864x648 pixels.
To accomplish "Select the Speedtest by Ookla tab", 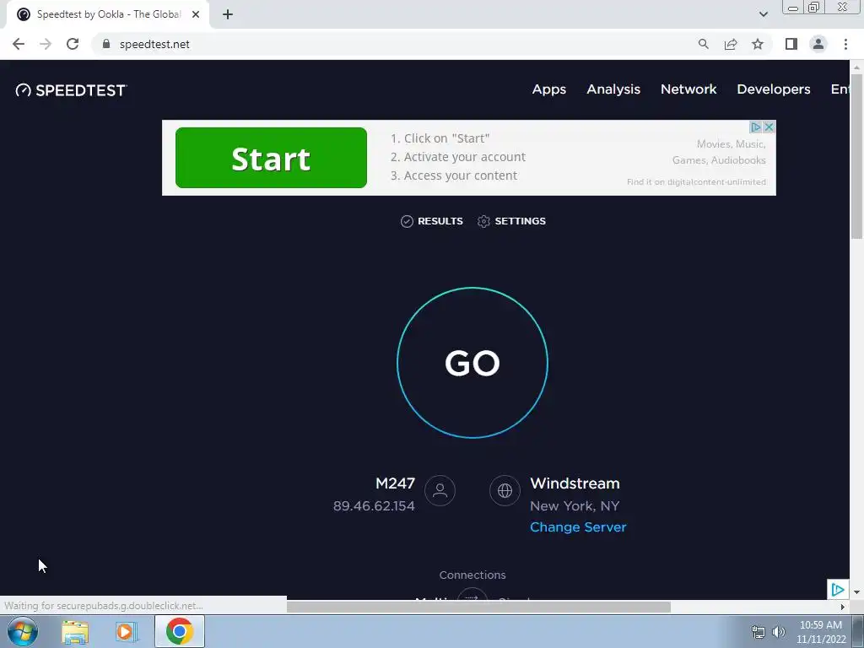I will pos(107,14).
